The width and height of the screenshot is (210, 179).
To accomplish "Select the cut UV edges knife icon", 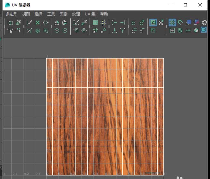I will pos(30,22).
